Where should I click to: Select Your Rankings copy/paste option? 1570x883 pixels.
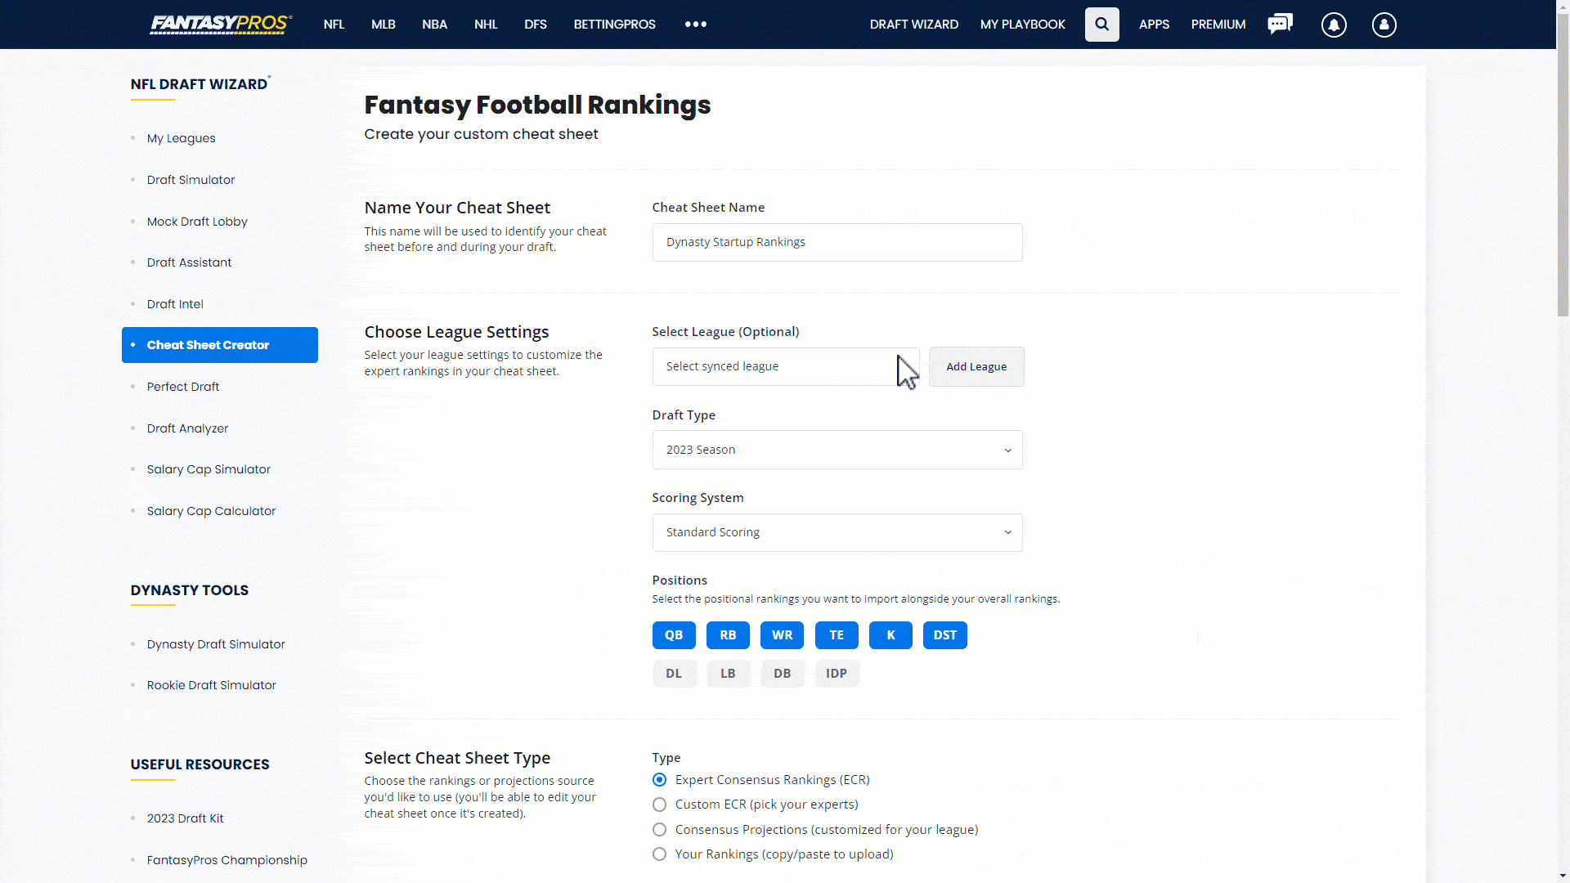click(660, 854)
